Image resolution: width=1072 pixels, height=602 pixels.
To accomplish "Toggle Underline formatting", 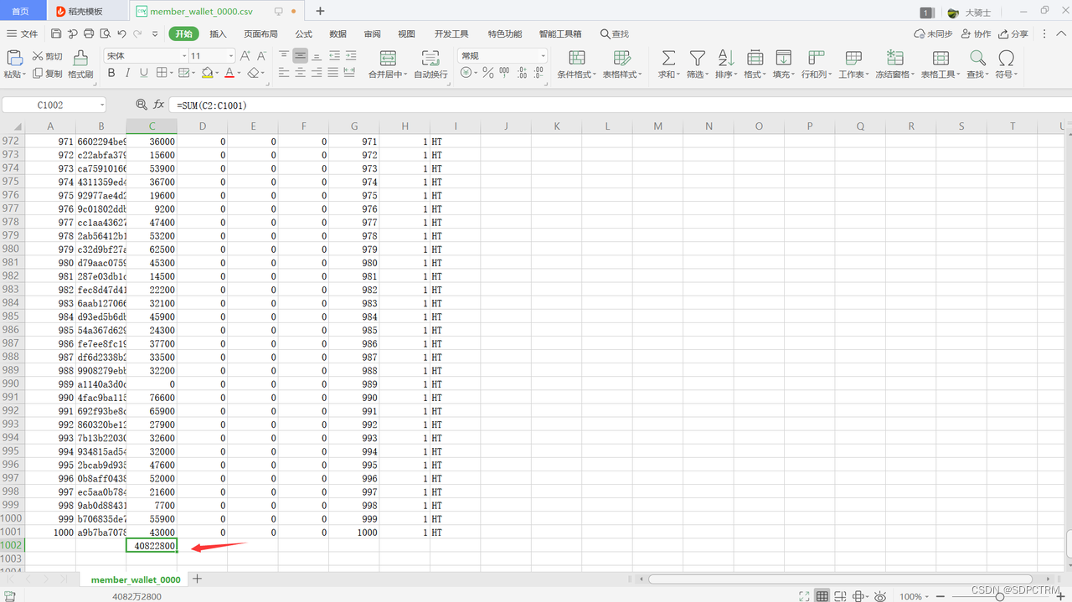I will point(144,73).
